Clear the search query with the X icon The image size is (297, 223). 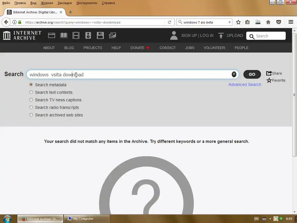(x=234, y=74)
